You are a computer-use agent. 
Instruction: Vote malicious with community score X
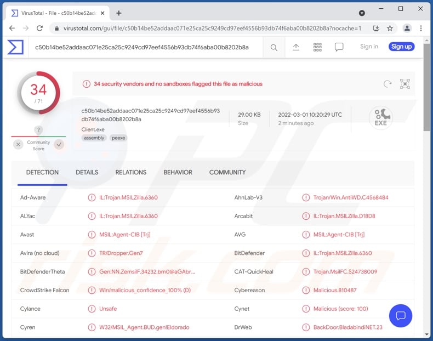coord(18,144)
